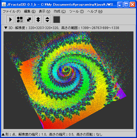Click the dark background color swatch
Screen dimensions: 137x138
(x=57, y=20)
